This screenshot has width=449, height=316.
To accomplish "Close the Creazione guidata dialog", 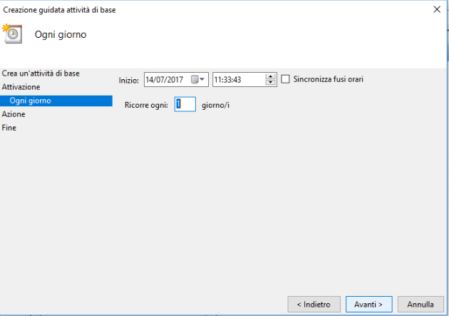I will [x=437, y=9].
